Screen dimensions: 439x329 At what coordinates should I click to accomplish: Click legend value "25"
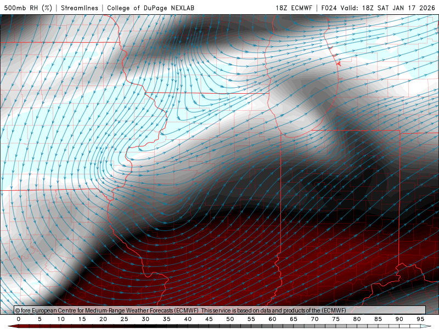(125, 319)
